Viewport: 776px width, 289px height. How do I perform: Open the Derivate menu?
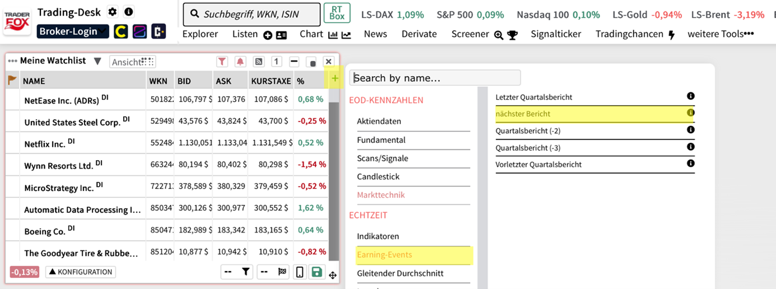(x=419, y=34)
